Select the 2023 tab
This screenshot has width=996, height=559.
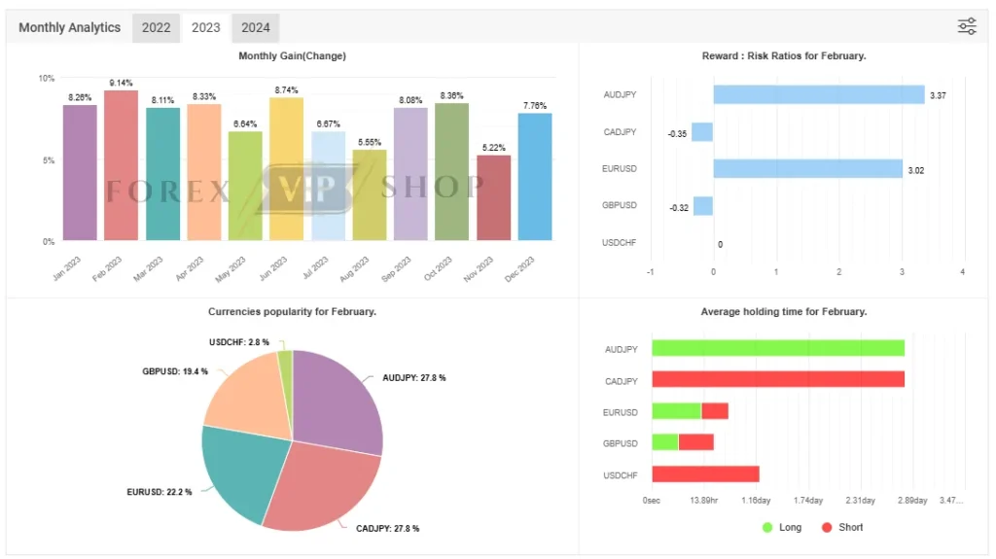pos(206,28)
